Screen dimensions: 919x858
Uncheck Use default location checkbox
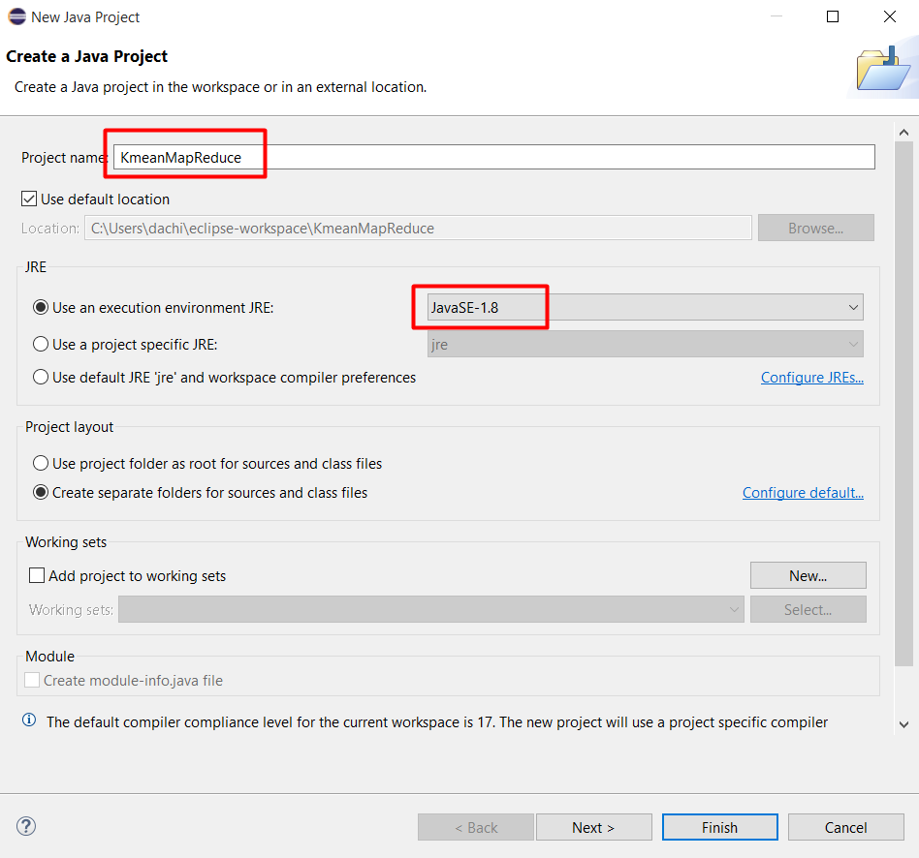coord(29,199)
